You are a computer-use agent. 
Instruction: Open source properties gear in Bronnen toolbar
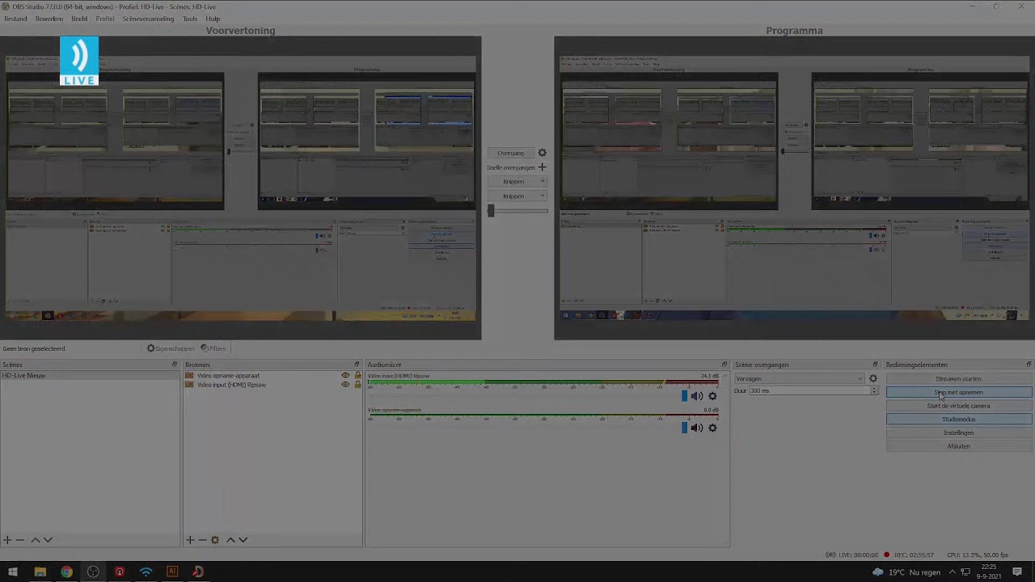[214, 540]
